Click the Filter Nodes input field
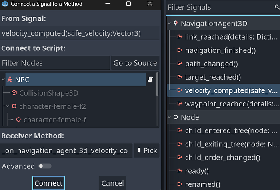Screen dimensions: 280x190 [x=55, y=63]
